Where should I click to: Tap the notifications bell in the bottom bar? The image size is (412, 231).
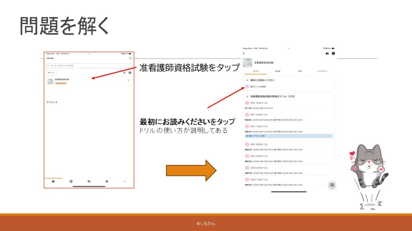coord(107,181)
